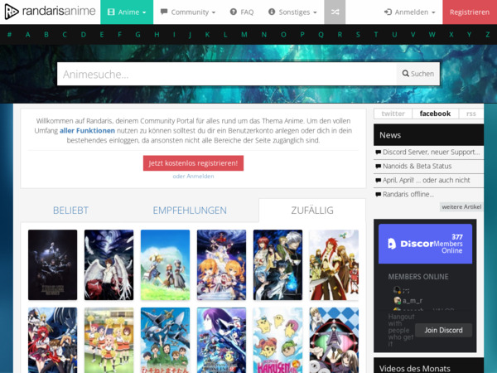Browse anime starting with M
Image resolution: width=497 pixels, height=373 pixels.
[244, 34]
